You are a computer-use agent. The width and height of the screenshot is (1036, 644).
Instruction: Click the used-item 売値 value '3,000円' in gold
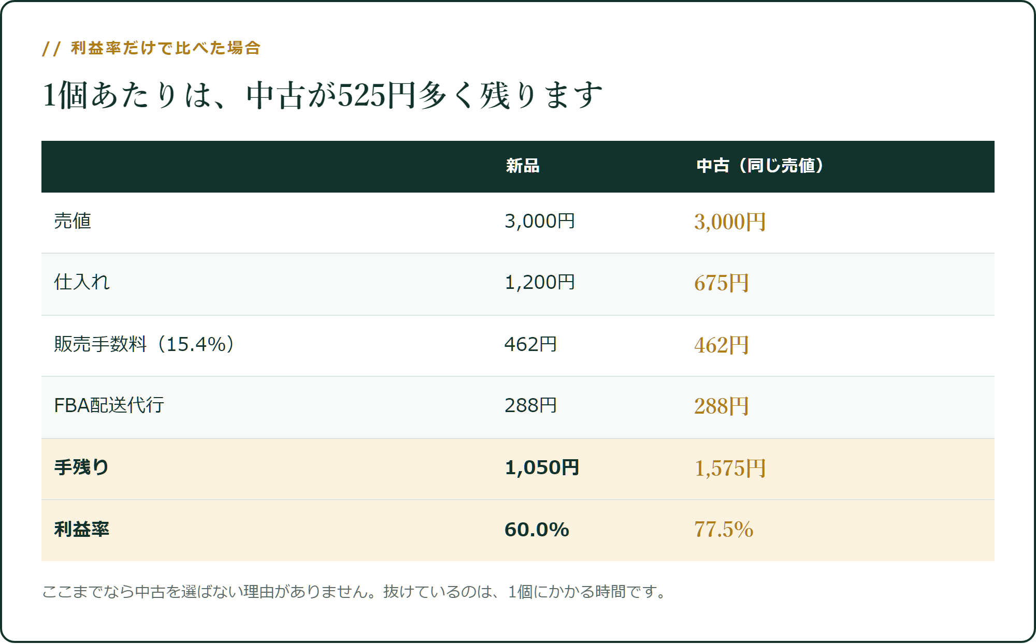[x=730, y=222]
